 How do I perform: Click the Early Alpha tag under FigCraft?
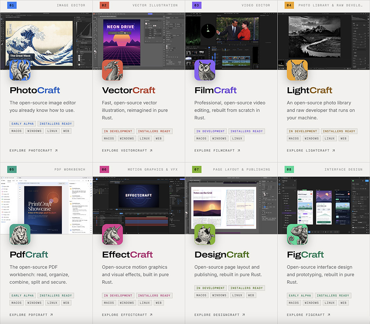[300, 296]
